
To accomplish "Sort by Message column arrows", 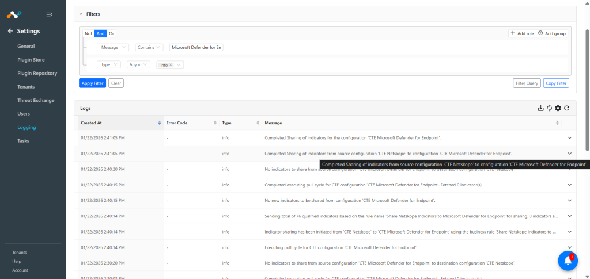I will click(x=557, y=123).
